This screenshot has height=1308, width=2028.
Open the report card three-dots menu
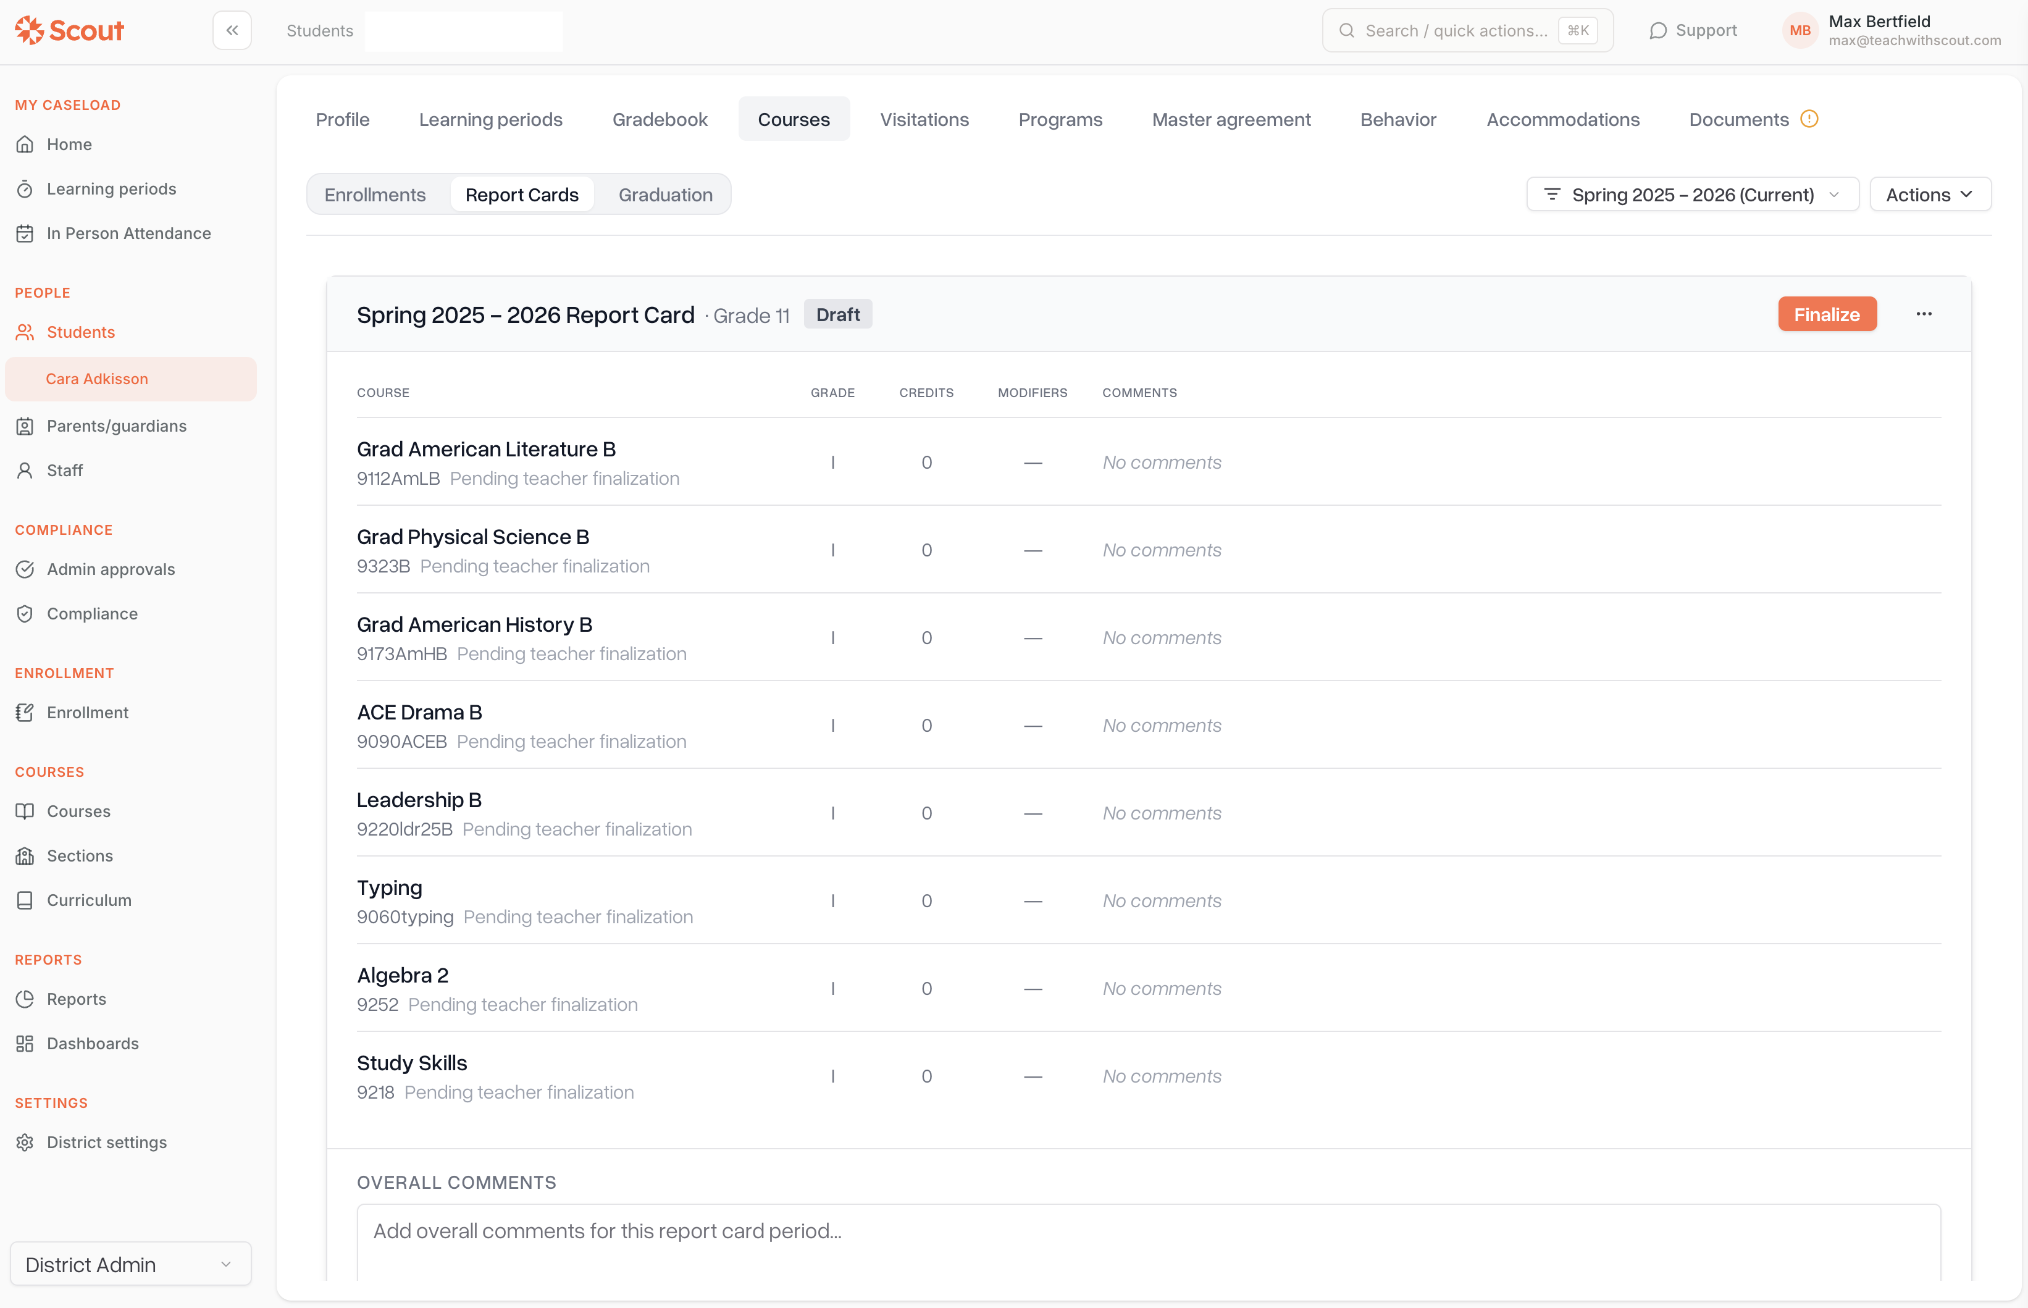pyautogui.click(x=1924, y=314)
